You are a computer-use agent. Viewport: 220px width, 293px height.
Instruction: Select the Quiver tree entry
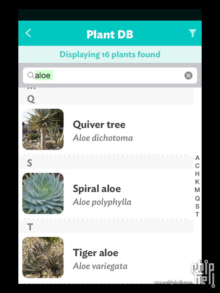pyautogui.click(x=106, y=130)
